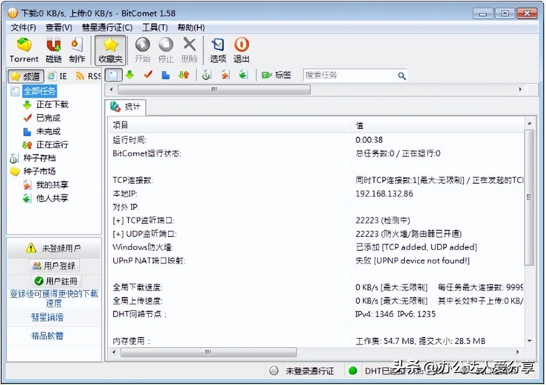Click the 192.168.132.86 local IP value
Viewport: 546px width, 385px height.
coord(384,194)
